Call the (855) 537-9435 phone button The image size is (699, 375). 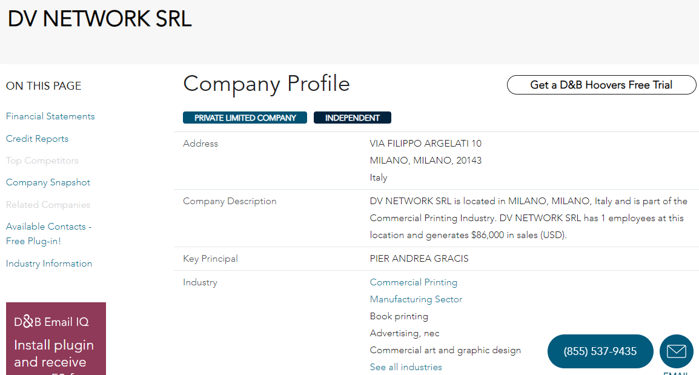(x=600, y=351)
